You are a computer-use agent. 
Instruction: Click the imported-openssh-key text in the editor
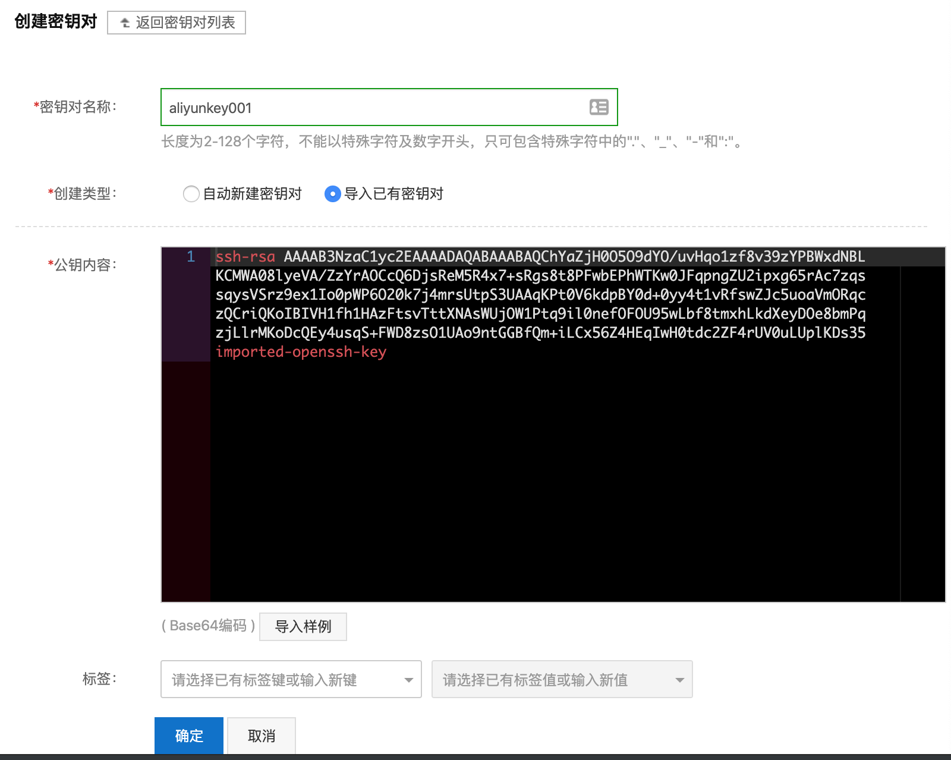(300, 352)
